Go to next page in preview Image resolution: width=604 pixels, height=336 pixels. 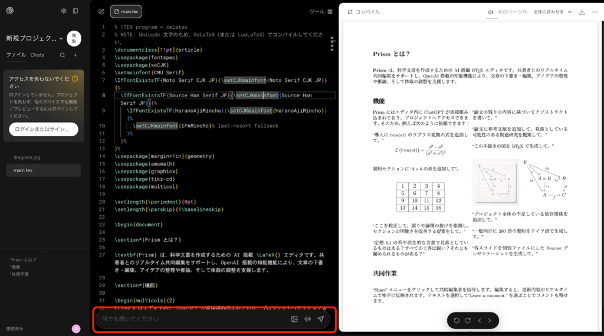pyautogui.click(x=490, y=320)
